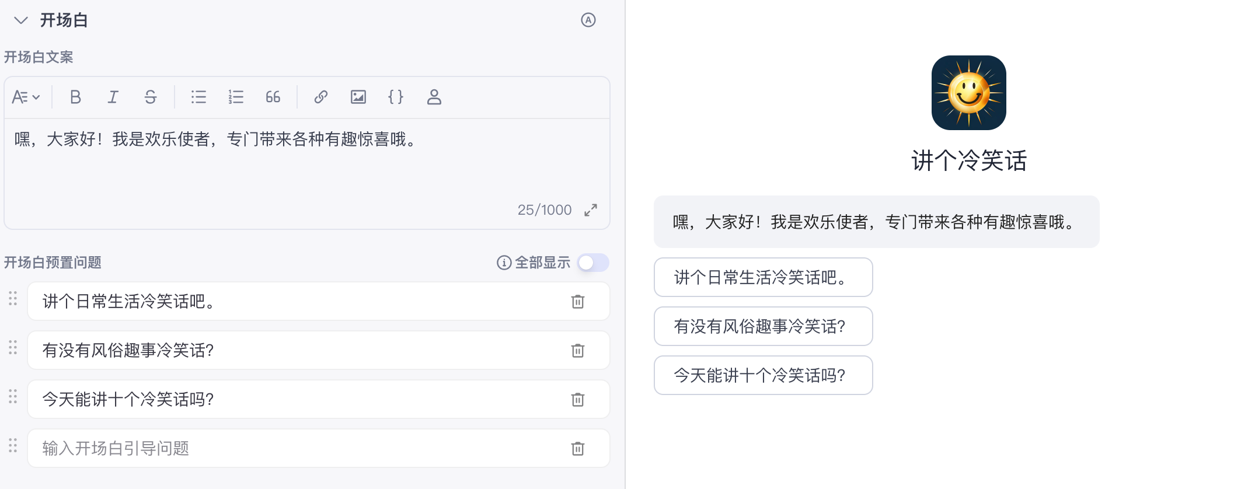This screenshot has width=1255, height=489.
Task: Delete the question 今天能讲十个冷笑话吗?
Action: [x=578, y=400]
